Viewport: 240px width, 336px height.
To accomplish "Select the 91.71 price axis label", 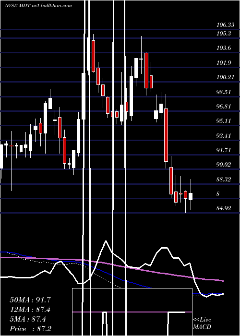I will (224, 150).
